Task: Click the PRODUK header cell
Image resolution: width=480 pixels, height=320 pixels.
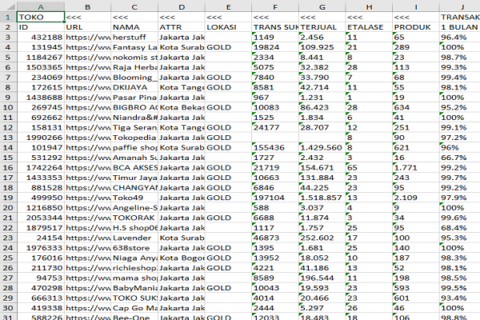Action: click(x=416, y=27)
